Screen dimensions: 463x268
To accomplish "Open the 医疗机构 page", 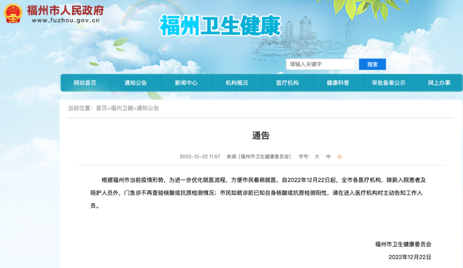I will click(x=287, y=83).
